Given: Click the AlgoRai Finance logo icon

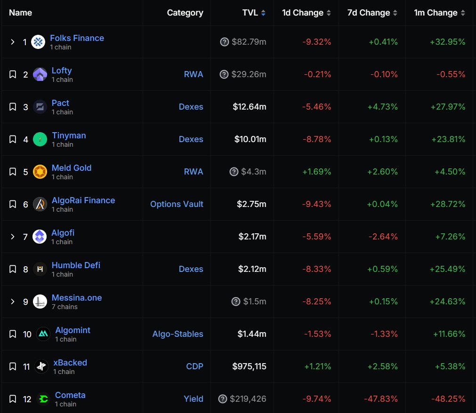Looking at the screenshot, I should pyautogui.click(x=40, y=204).
